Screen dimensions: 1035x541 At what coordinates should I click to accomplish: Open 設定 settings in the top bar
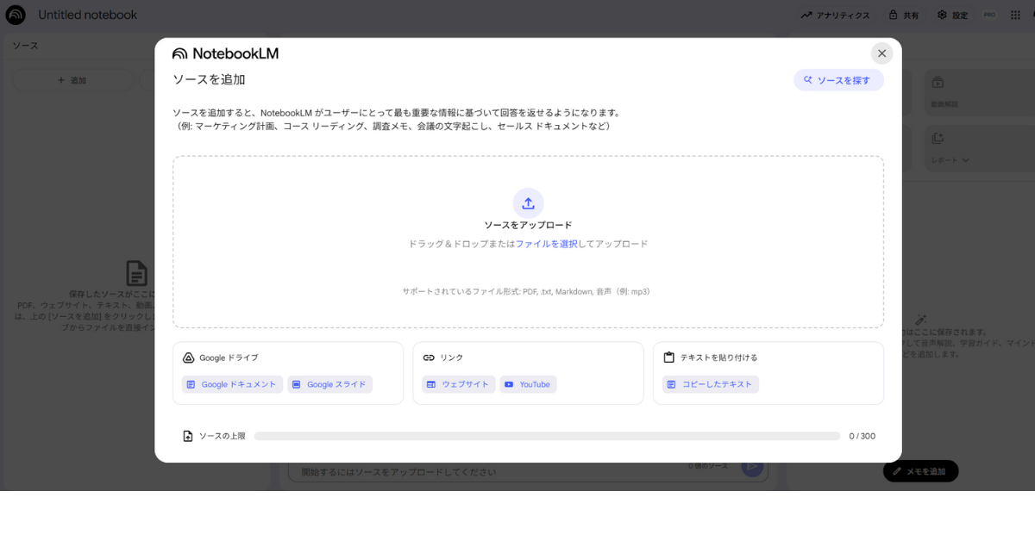[952, 15]
